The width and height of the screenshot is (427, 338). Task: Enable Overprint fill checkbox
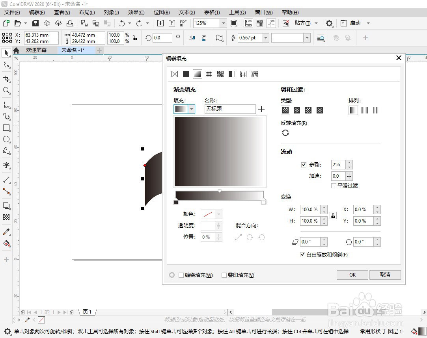pos(224,275)
